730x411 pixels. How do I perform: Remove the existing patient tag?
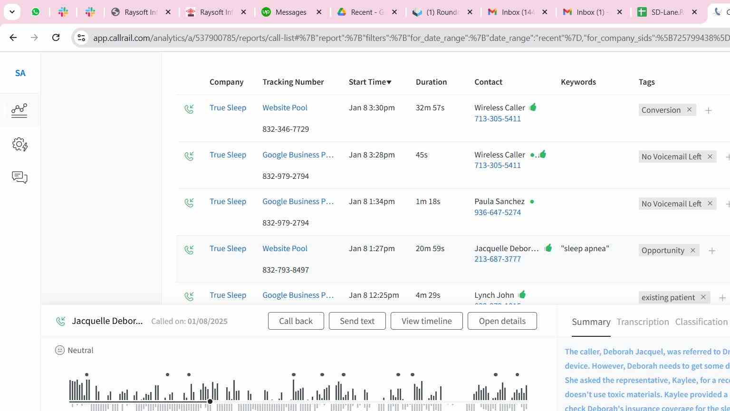[703, 297]
